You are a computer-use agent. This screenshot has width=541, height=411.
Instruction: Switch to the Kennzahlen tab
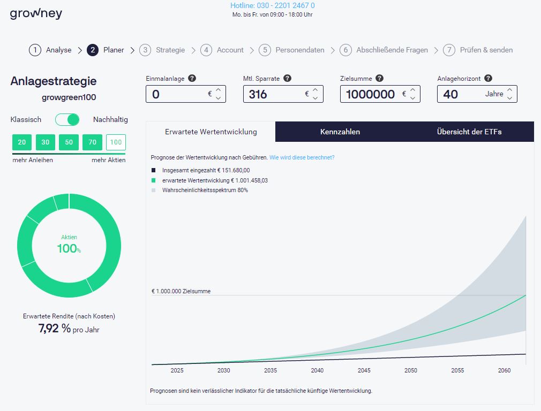pyautogui.click(x=340, y=132)
